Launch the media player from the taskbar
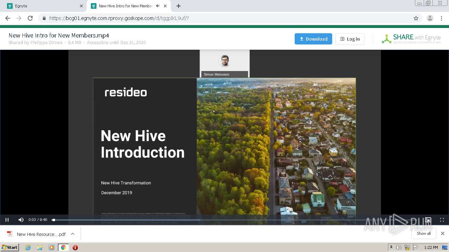This screenshot has width=449, height=252. tap(52, 247)
